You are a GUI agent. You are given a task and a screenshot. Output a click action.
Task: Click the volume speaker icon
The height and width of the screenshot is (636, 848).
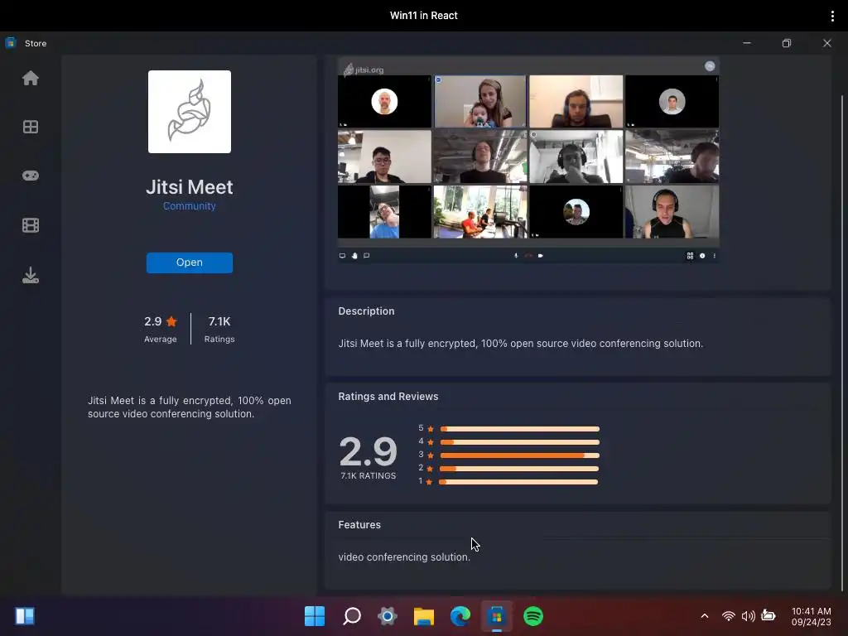point(749,616)
